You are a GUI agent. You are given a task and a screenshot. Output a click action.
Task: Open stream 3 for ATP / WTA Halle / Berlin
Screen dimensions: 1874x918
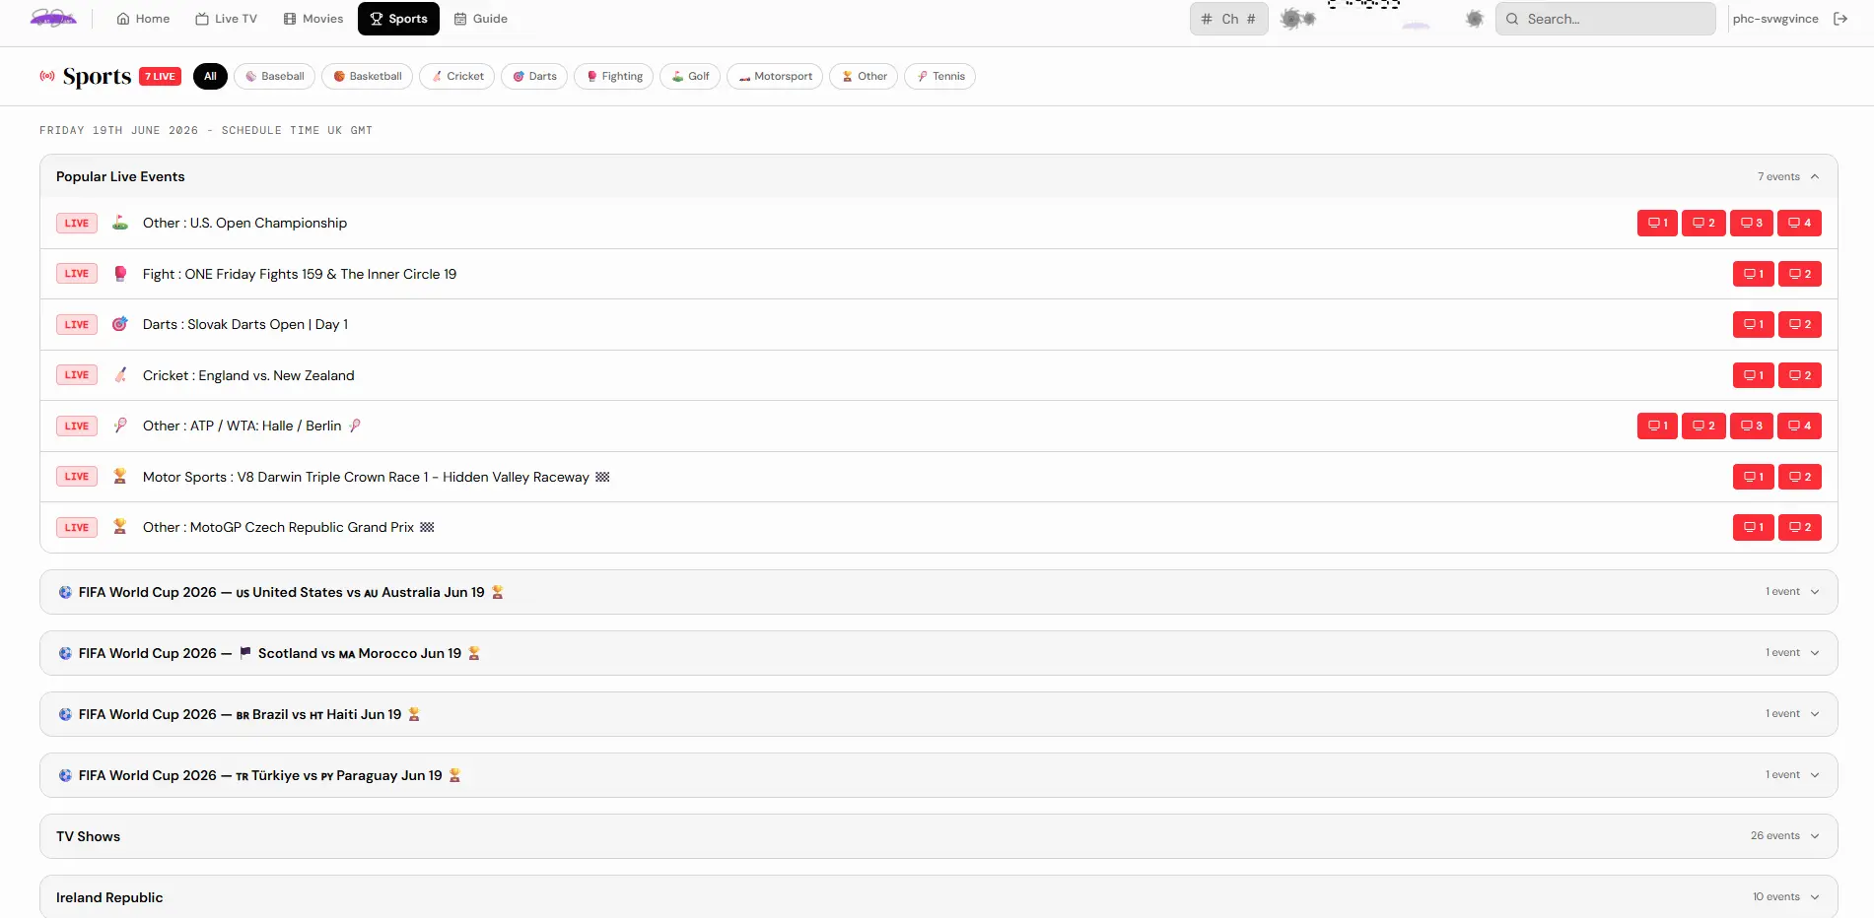point(1752,426)
